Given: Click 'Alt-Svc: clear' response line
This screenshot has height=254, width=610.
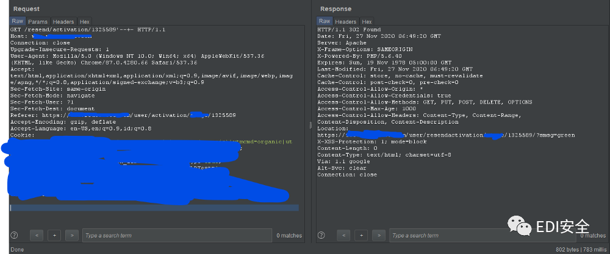Looking at the screenshot, I should [x=342, y=168].
